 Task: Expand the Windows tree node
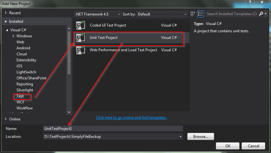pos(13,36)
